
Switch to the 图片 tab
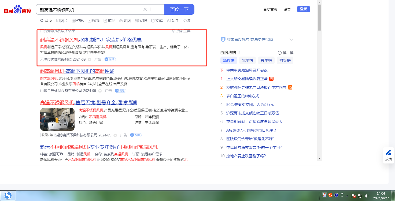coord(62,21)
